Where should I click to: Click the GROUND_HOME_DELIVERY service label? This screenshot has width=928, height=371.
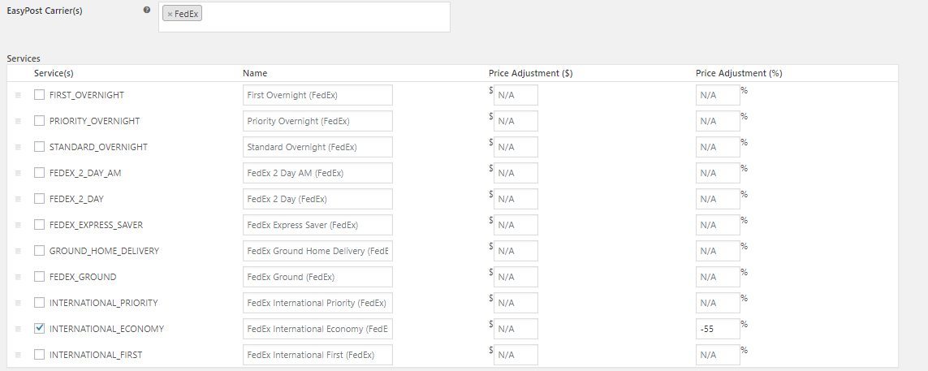(104, 251)
